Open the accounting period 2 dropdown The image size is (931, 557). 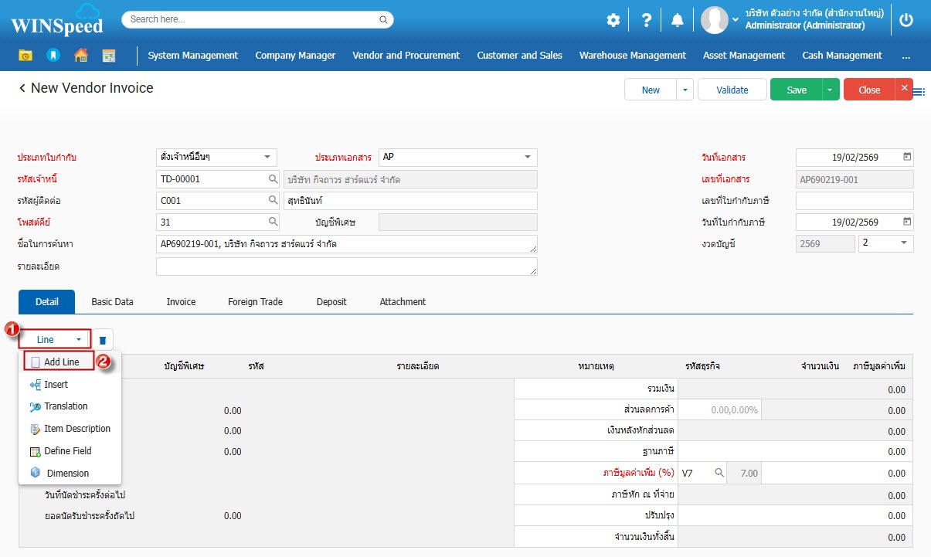[x=904, y=243]
